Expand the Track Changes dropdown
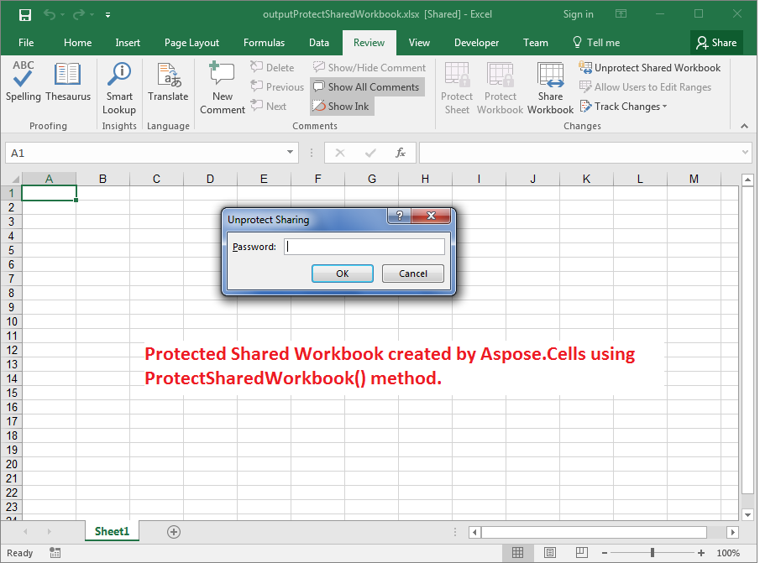Screen dimensions: 760x563 (624, 107)
